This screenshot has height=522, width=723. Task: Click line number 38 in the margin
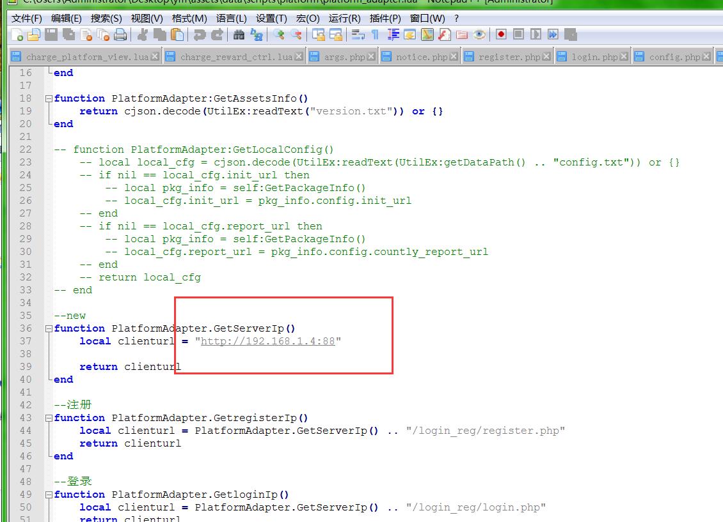point(25,354)
